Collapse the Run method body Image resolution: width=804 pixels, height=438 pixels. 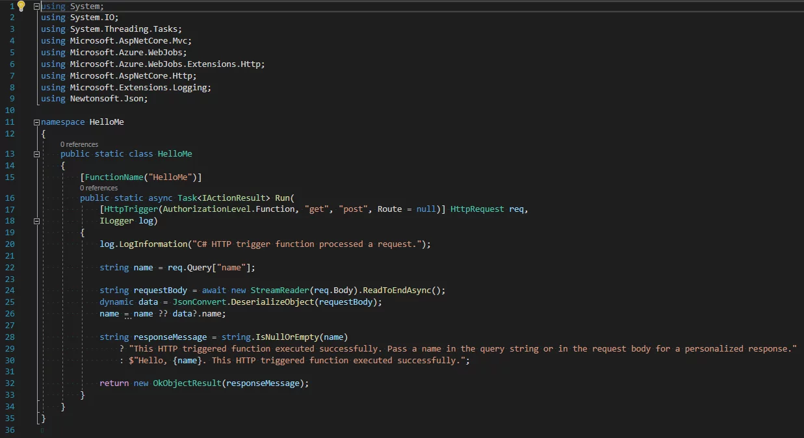tap(36, 221)
